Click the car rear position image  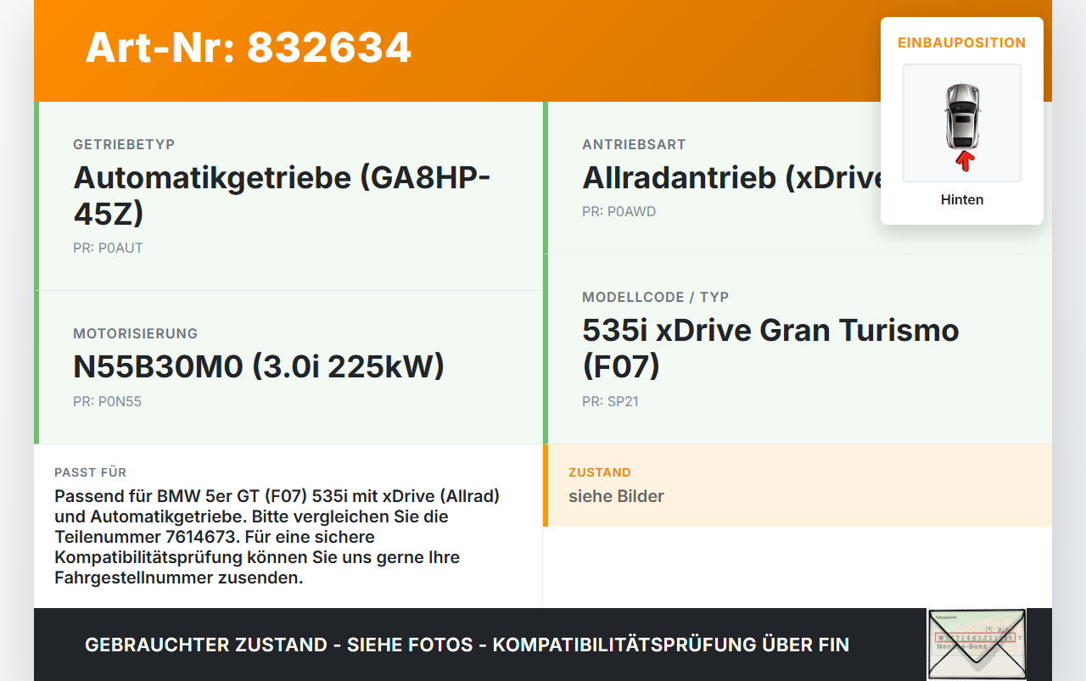(962, 123)
